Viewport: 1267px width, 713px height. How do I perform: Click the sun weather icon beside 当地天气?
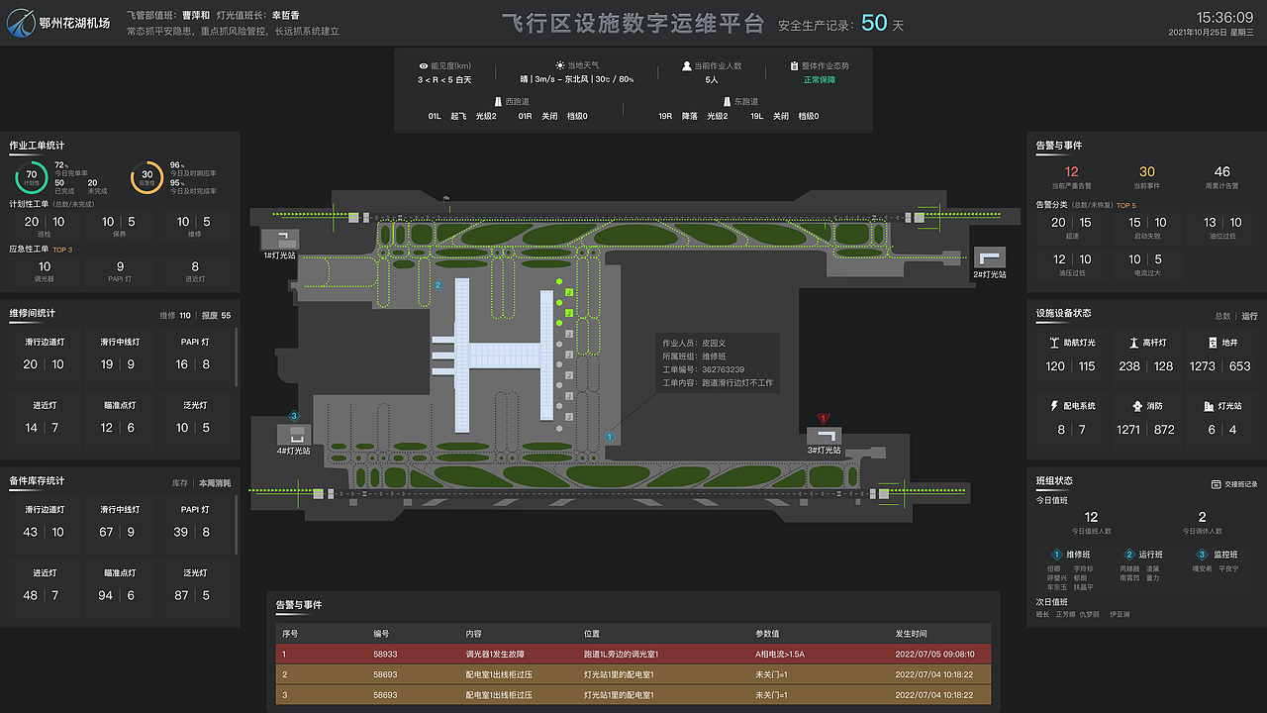pos(560,65)
